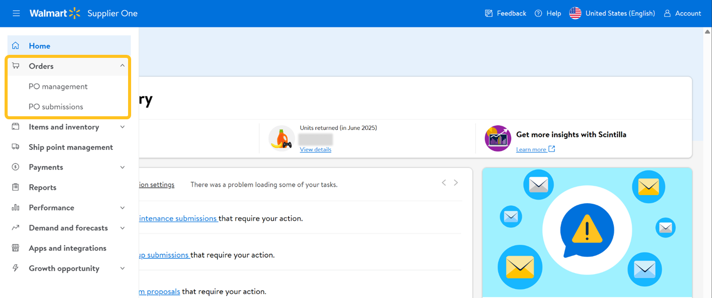This screenshot has height=298, width=712.
Task: Click the Payments dollar icon
Action: [x=16, y=167]
